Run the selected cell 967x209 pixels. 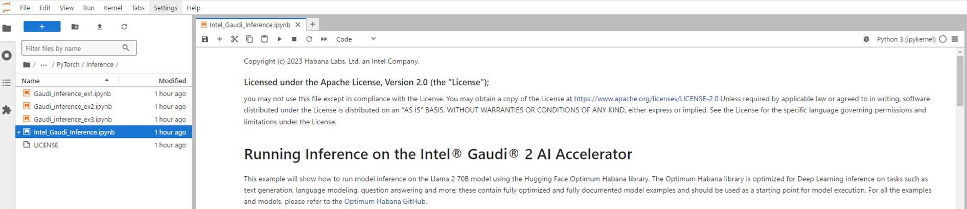point(280,39)
